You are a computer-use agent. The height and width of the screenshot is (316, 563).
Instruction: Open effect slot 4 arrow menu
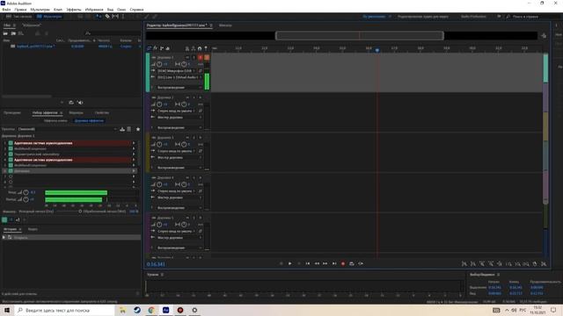coord(134,160)
